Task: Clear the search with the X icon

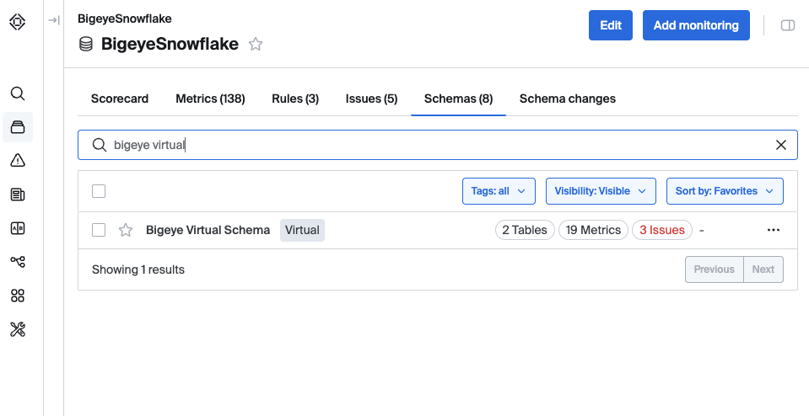Action: tap(781, 145)
